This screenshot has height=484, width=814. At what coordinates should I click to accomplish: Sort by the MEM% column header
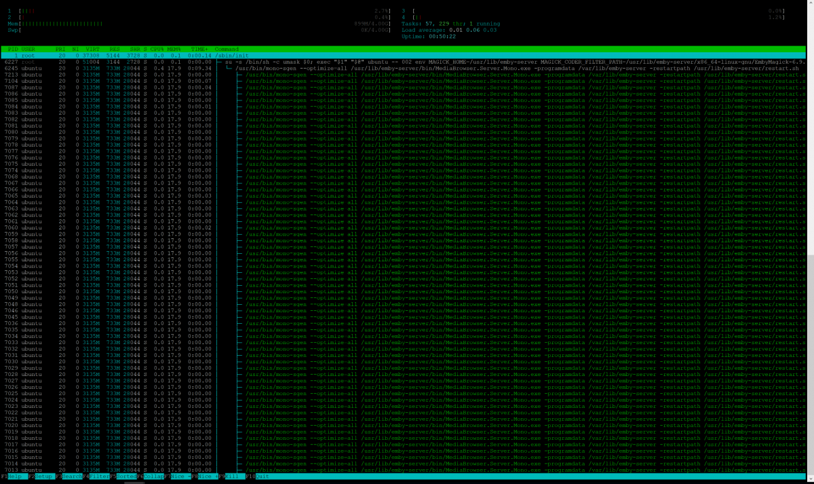174,50
